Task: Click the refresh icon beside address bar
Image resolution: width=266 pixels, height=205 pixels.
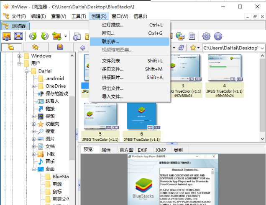Action: [181, 47]
